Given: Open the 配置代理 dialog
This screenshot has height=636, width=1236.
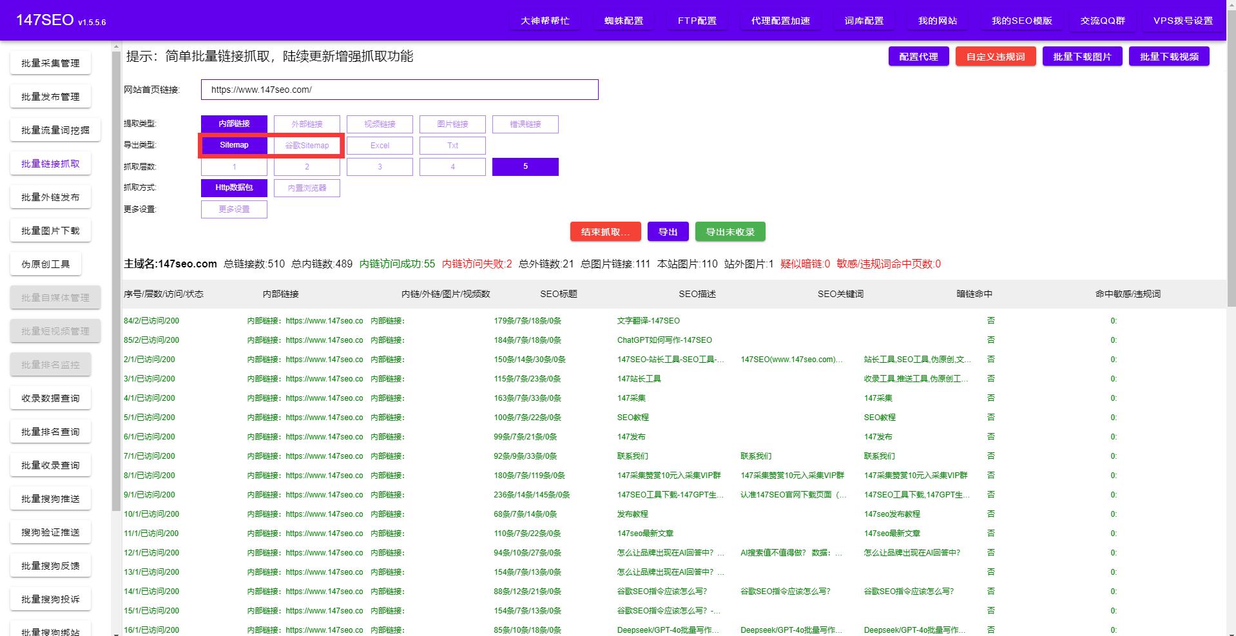Looking at the screenshot, I should pyautogui.click(x=918, y=56).
